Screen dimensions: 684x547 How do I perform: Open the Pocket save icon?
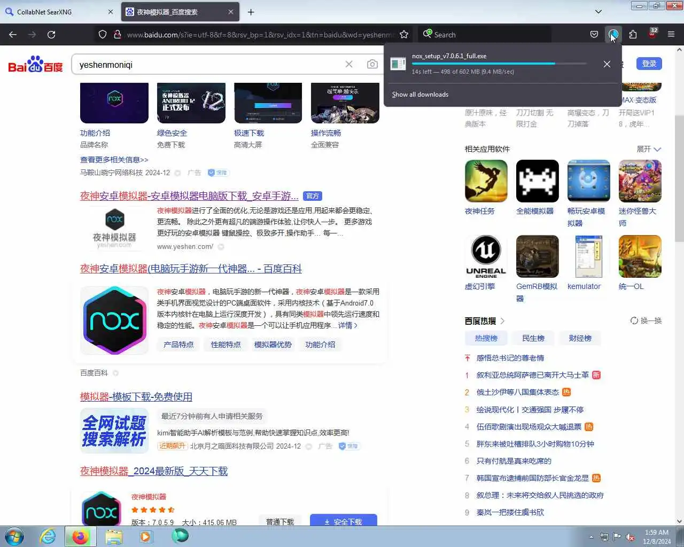[x=594, y=35]
